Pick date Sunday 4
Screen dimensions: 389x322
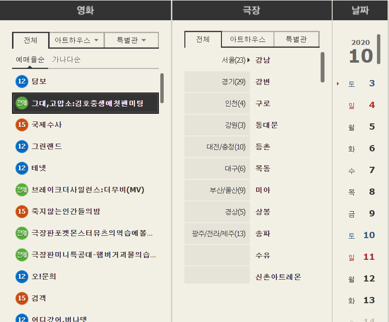coord(362,105)
